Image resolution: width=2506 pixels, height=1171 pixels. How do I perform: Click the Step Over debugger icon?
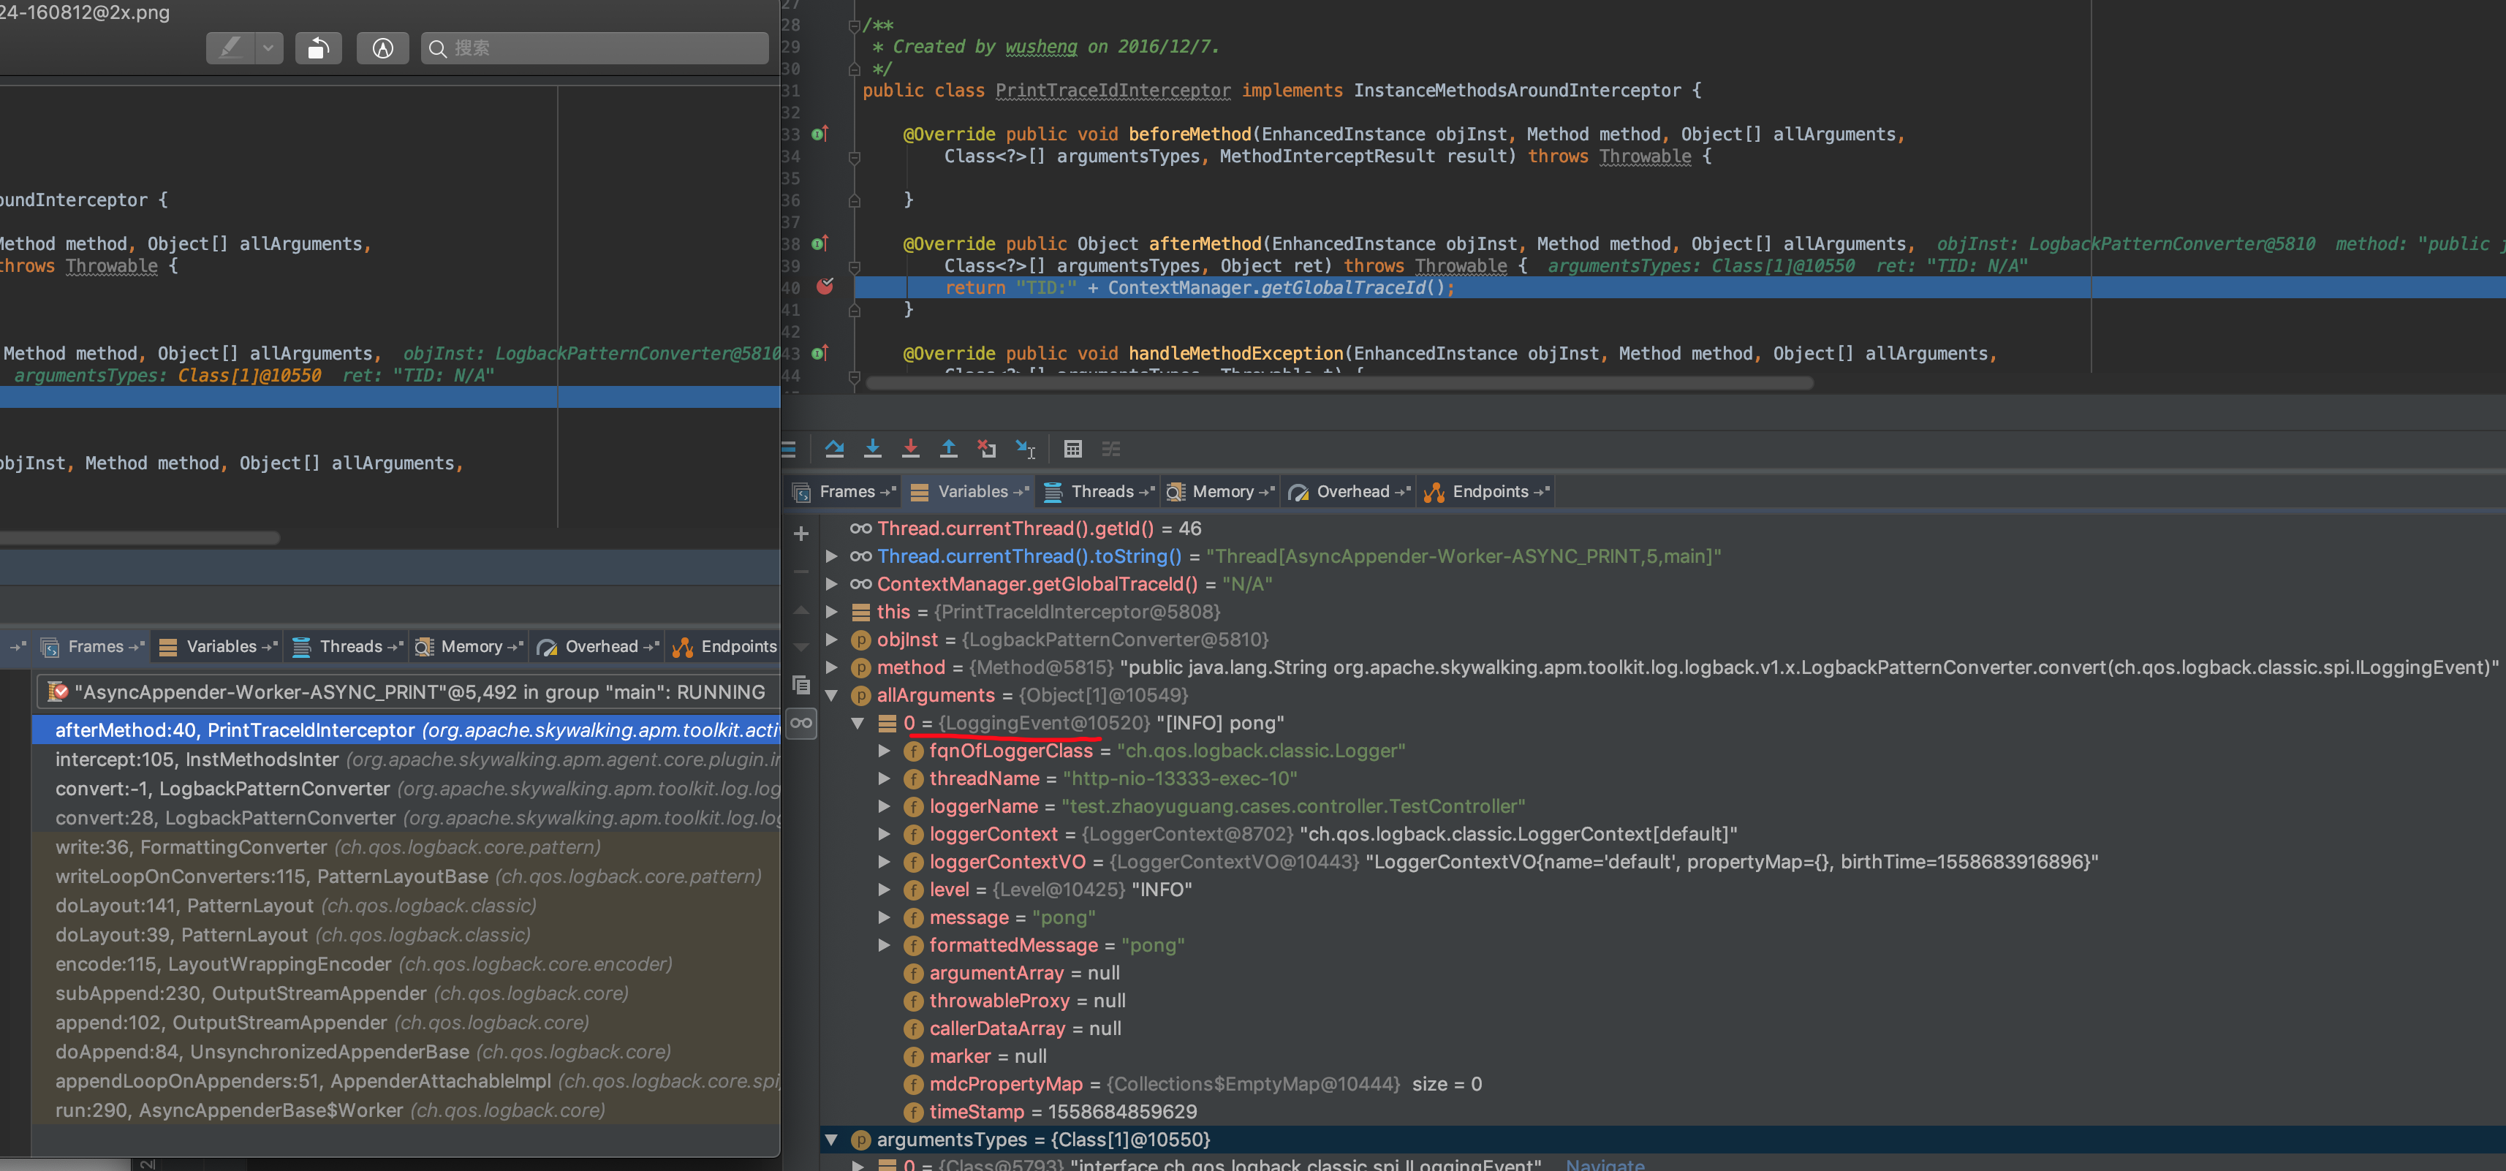[833, 448]
